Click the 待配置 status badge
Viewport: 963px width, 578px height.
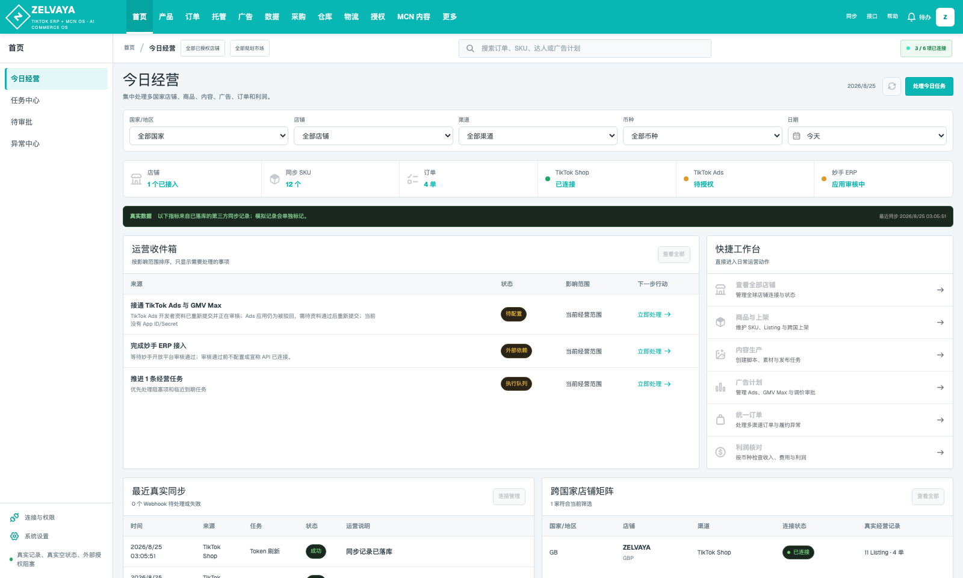[514, 314]
